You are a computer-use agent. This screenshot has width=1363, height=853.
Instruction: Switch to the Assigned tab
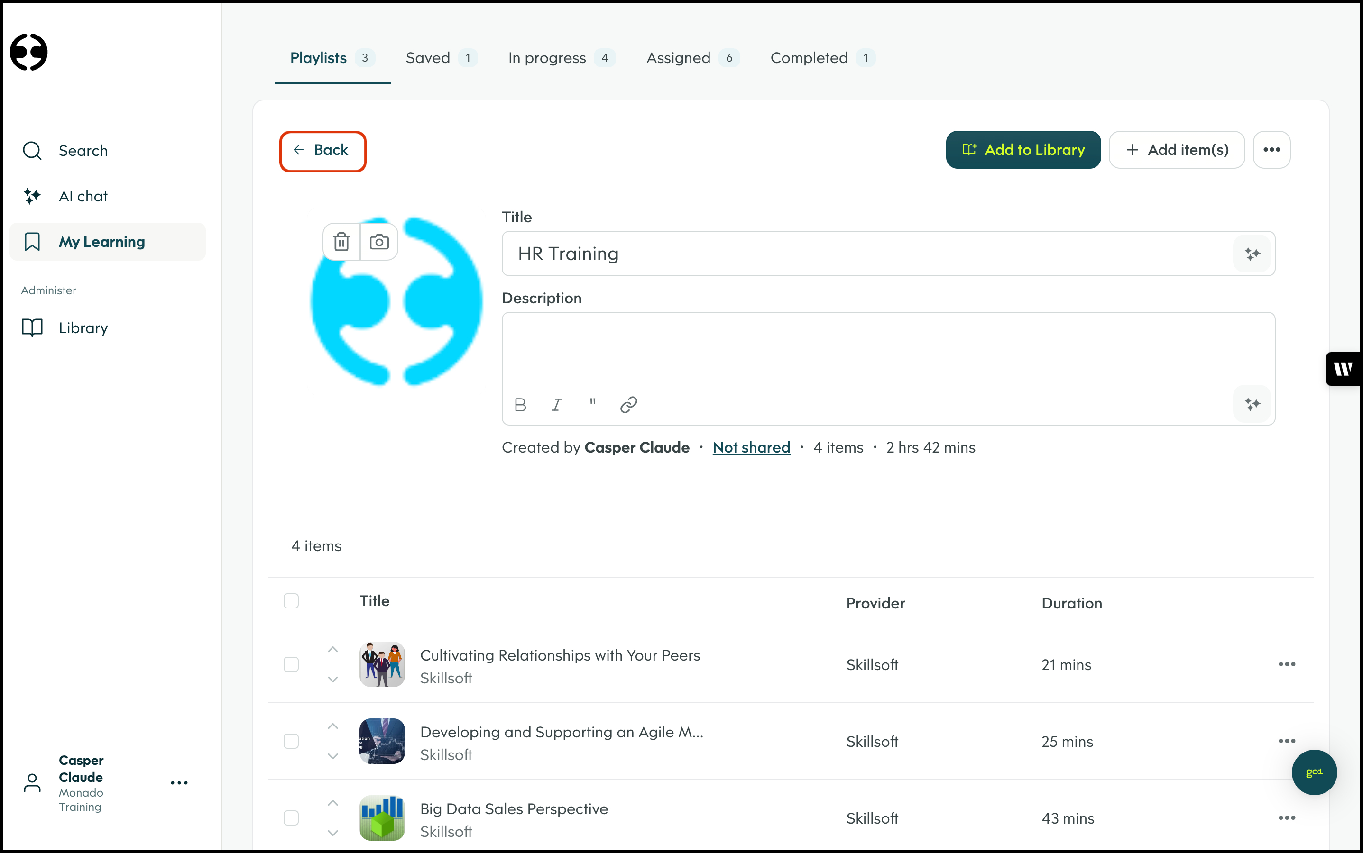coord(693,57)
